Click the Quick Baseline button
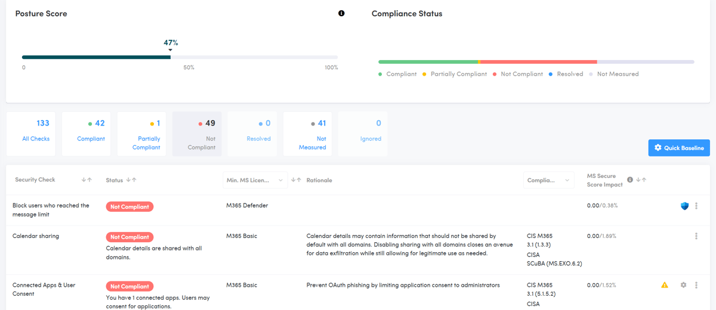Viewport: 716px width, 310px height. tap(679, 148)
